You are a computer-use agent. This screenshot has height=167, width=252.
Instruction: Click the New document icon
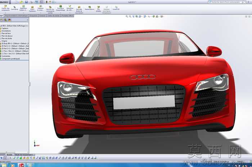coord(16,2)
